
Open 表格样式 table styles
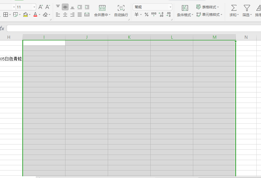click(x=207, y=7)
